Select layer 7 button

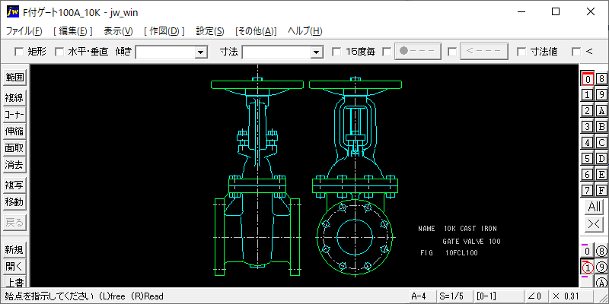[x=588, y=190]
